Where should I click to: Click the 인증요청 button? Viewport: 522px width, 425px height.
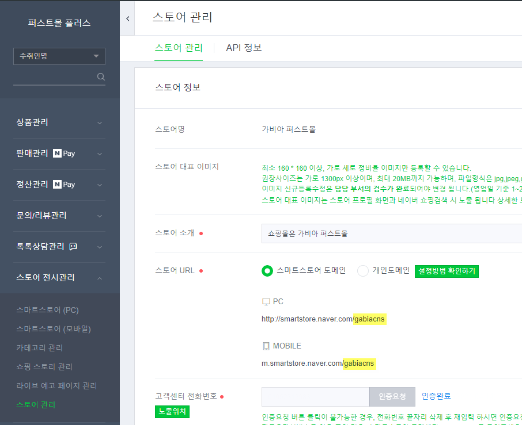(392, 396)
